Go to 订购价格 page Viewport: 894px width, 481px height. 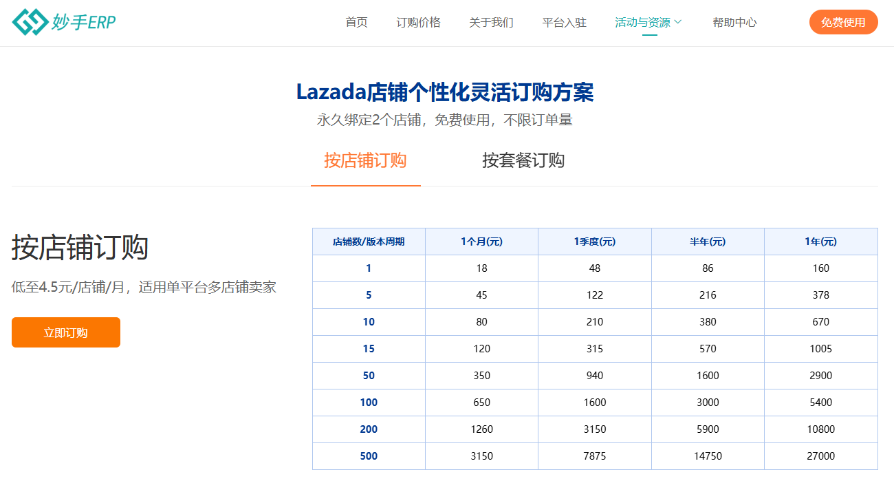click(x=418, y=22)
